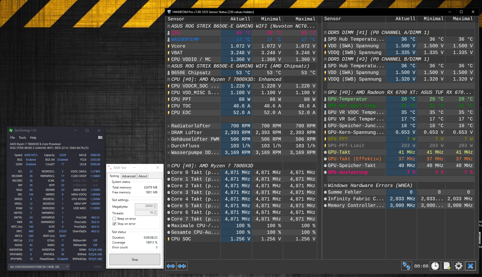The width and height of the screenshot is (482, 277).
Task: Click HWiNFO shrink columns arrows icon
Action: [182, 266]
